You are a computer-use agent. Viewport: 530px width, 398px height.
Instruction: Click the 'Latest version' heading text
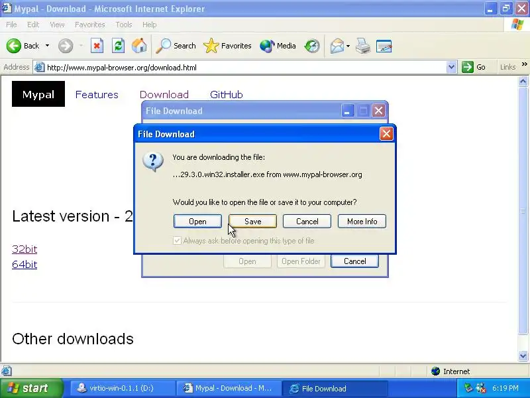[x=72, y=216]
